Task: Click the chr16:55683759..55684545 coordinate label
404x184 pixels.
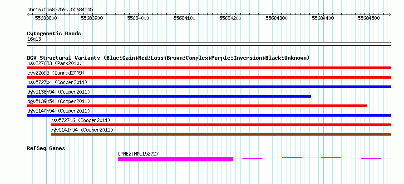Action: pos(60,9)
